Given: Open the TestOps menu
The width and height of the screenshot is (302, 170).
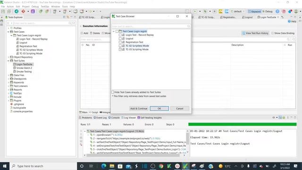Looking at the screenshot, I should pyautogui.click(x=45, y=6).
